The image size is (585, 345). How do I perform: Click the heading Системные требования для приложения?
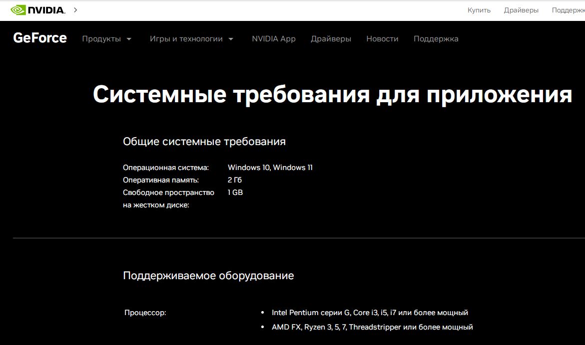pyautogui.click(x=332, y=95)
